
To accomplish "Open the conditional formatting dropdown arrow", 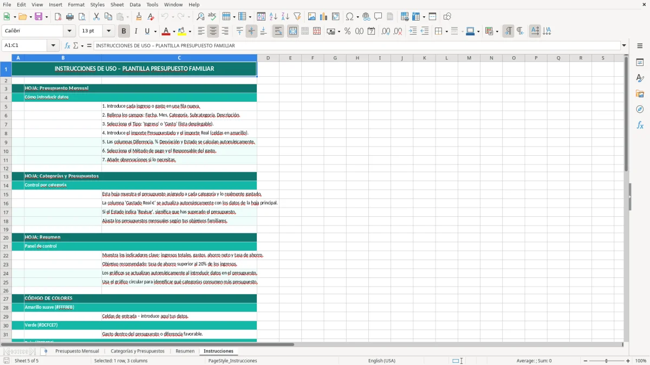I will click(497, 31).
